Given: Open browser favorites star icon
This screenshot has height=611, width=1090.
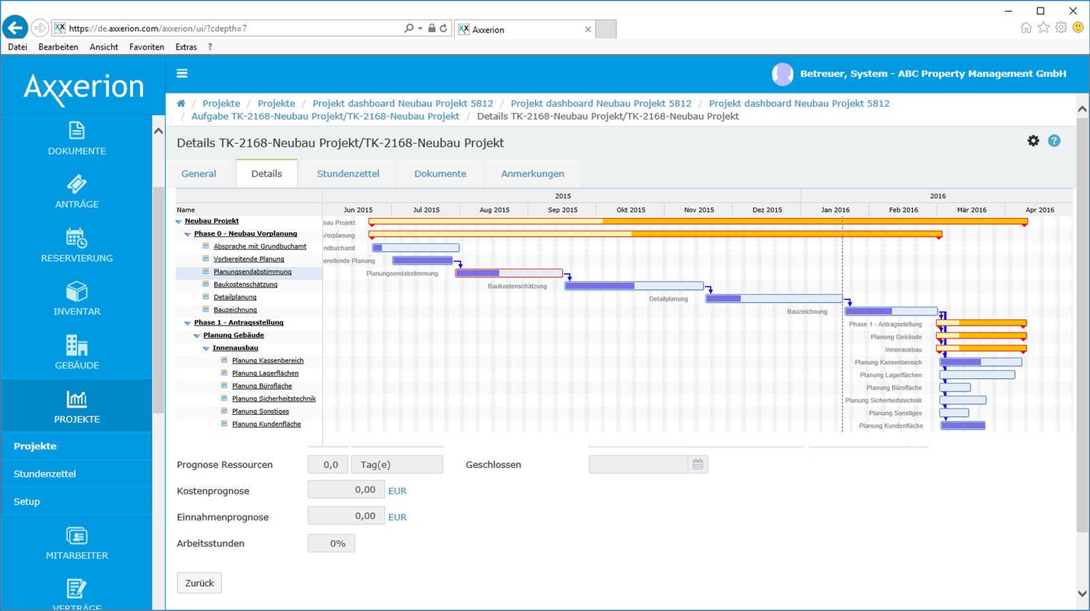Looking at the screenshot, I should point(1044,28).
